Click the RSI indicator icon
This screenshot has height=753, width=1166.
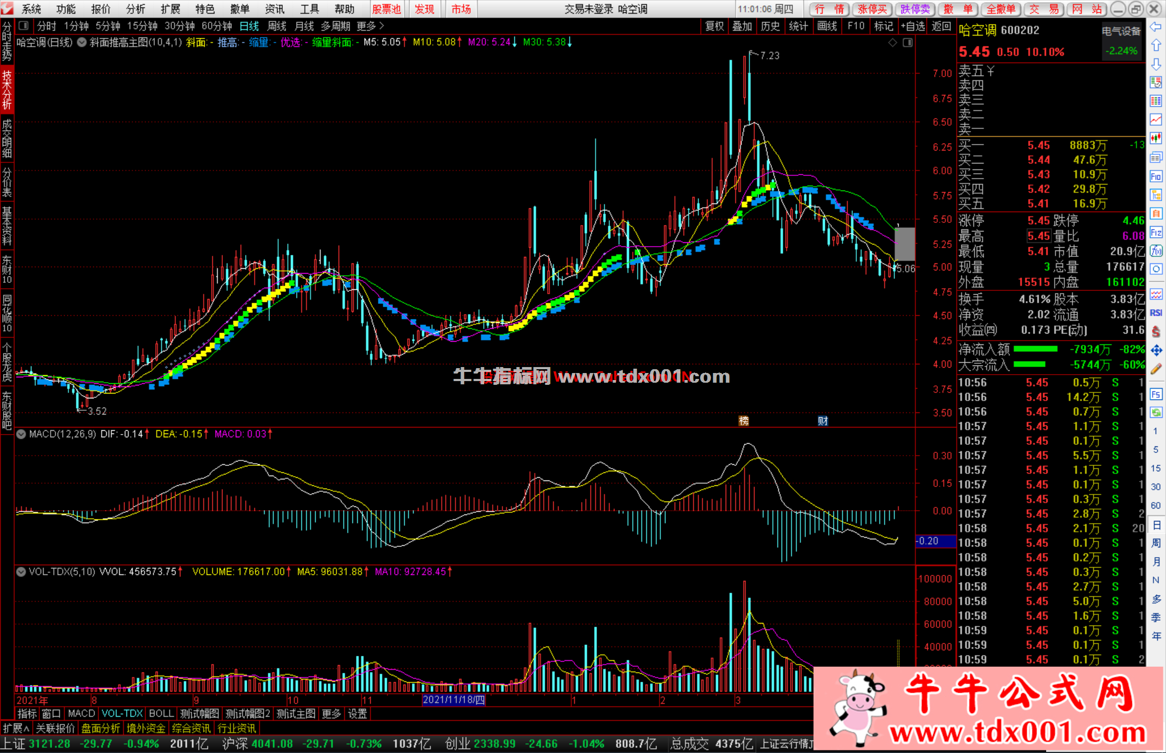tap(1155, 313)
